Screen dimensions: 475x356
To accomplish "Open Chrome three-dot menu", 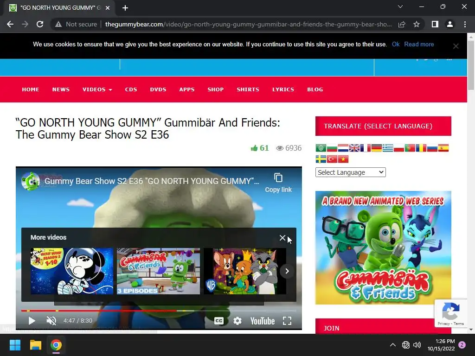I will point(465,24).
